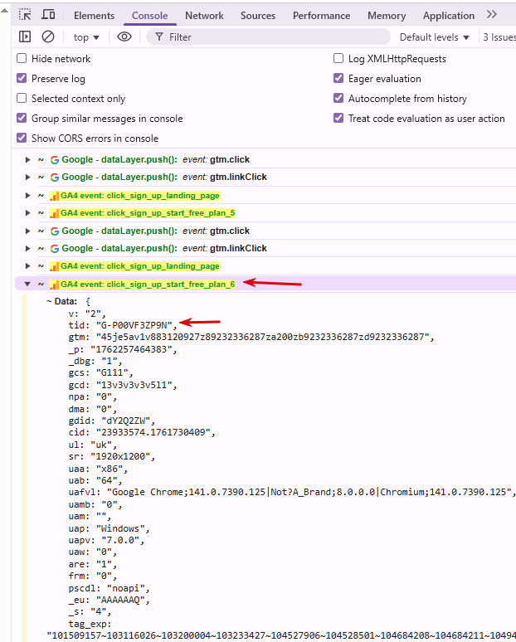Click the funnel icon in the Filter box
The image size is (516, 642).
[x=159, y=36]
